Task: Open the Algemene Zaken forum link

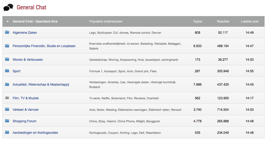Action: 25,33
